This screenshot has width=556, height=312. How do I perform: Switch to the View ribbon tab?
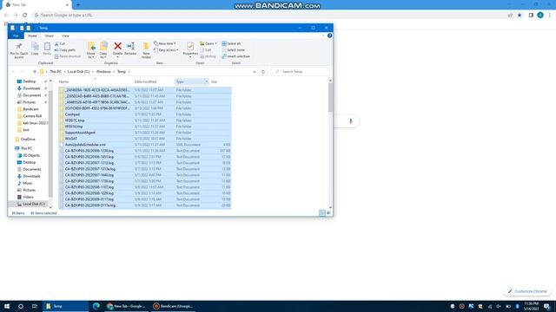tap(65, 36)
